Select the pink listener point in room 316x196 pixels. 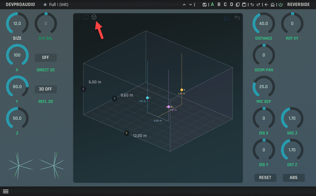[x=168, y=107]
